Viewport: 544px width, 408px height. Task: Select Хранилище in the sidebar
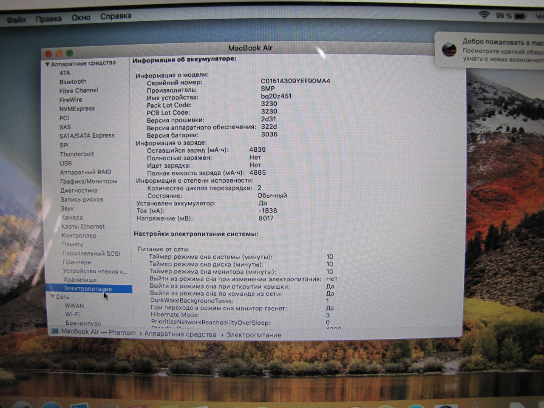point(80,280)
